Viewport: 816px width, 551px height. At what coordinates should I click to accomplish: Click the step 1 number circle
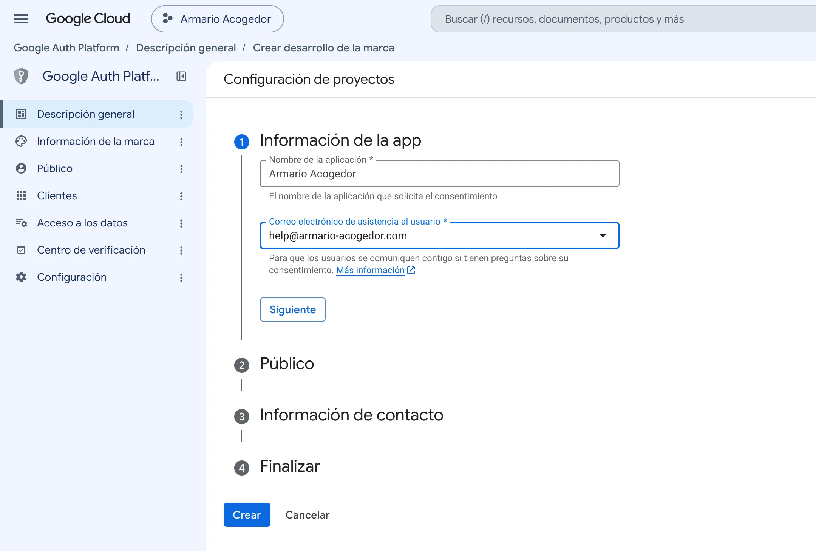pyautogui.click(x=242, y=142)
